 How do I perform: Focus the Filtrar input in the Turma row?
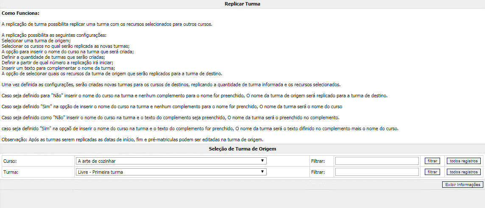tap(377, 172)
